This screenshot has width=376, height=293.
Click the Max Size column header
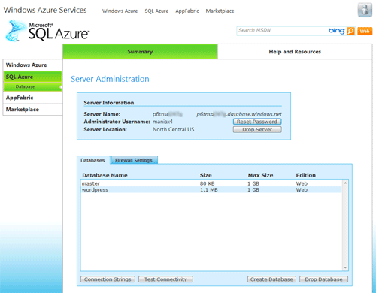(260, 175)
